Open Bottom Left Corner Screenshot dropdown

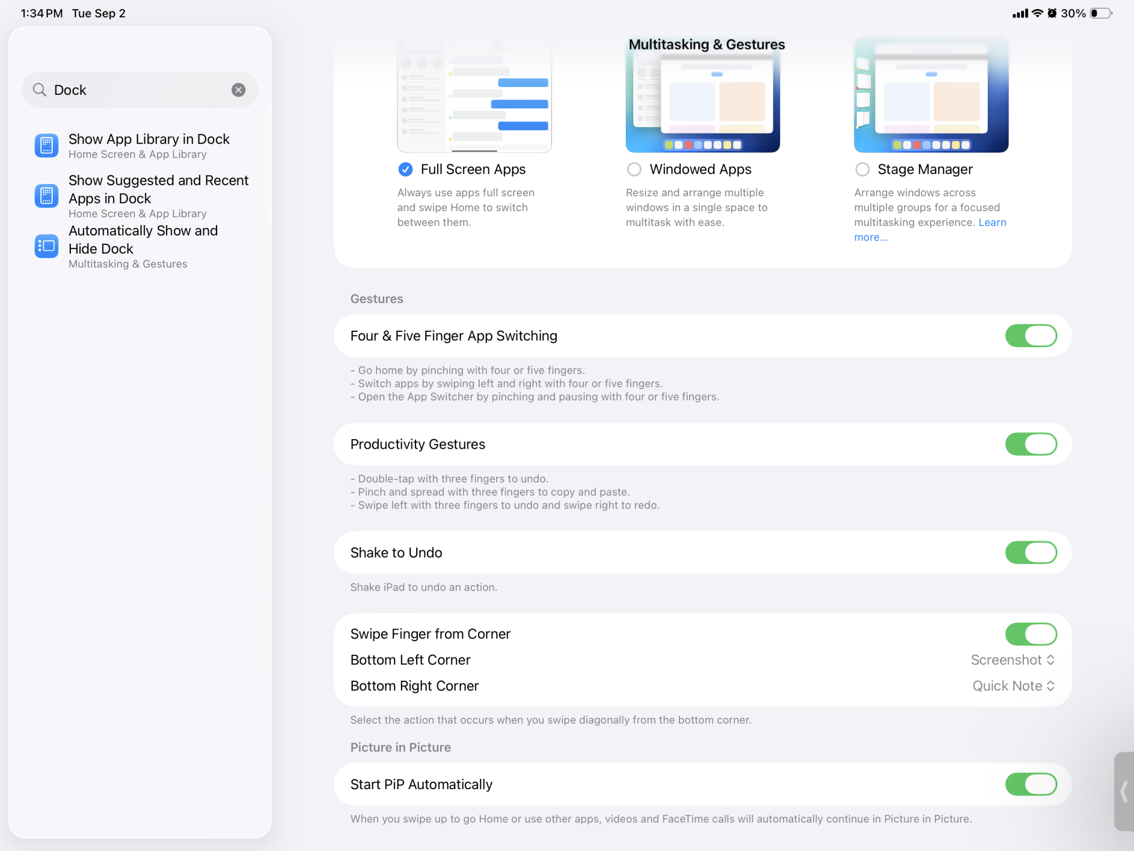1013,660
